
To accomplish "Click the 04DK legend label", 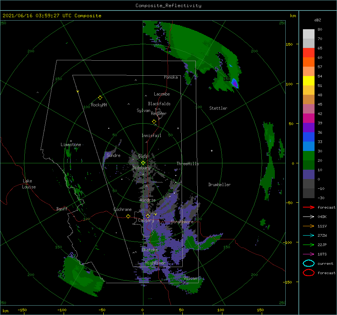I will [322, 217].
